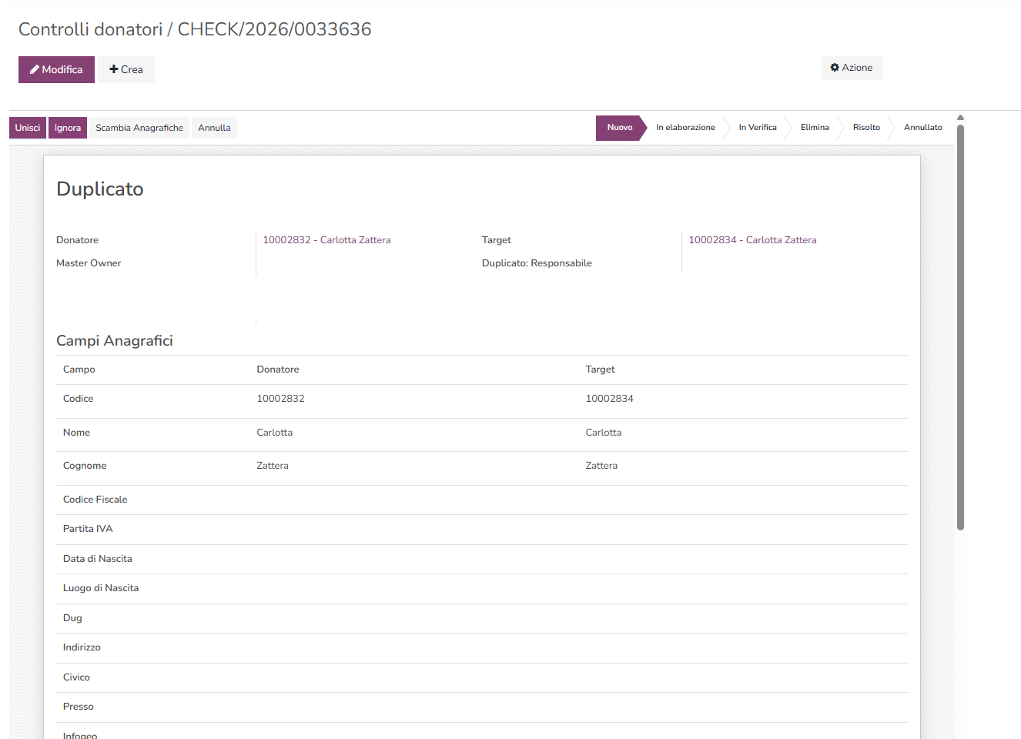1021x739 pixels.
Task: Select the In Verifica stage
Action: click(758, 128)
